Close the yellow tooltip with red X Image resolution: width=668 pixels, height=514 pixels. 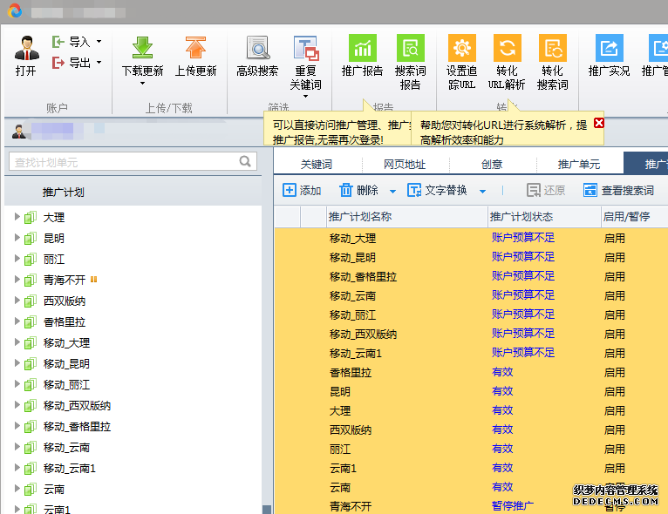[599, 124]
